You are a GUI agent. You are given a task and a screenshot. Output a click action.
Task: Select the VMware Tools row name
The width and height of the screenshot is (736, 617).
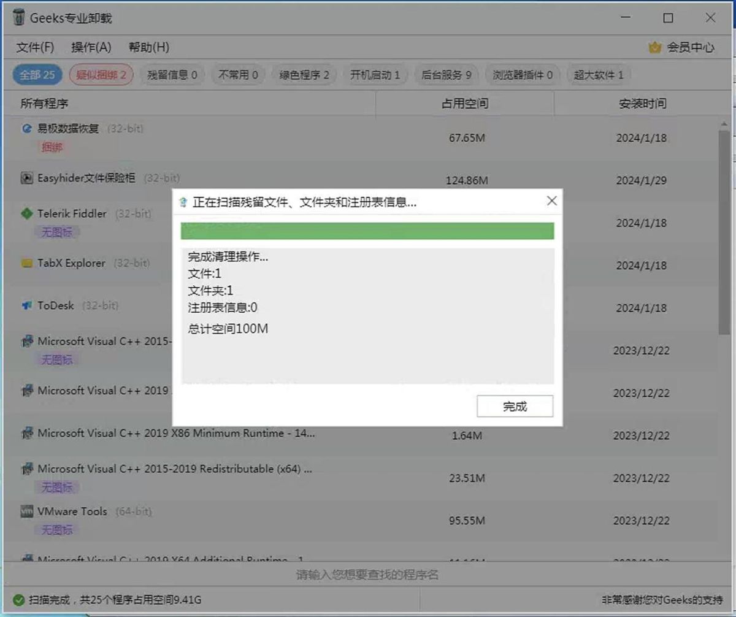pyautogui.click(x=72, y=512)
